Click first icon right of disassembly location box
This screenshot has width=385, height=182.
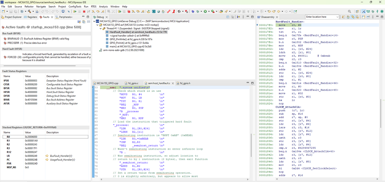(343, 17)
